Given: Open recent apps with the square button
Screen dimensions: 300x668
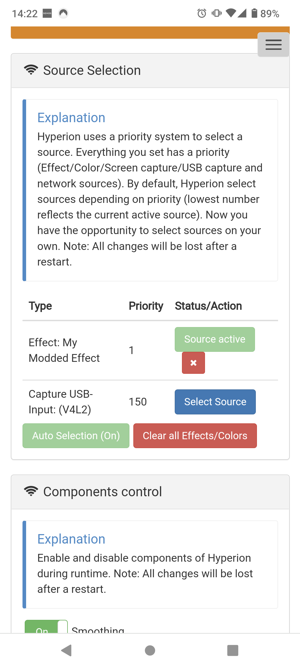Looking at the screenshot, I should 232,651.
